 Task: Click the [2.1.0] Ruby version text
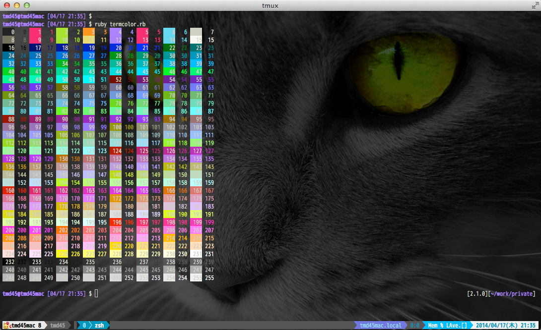[x=477, y=293]
